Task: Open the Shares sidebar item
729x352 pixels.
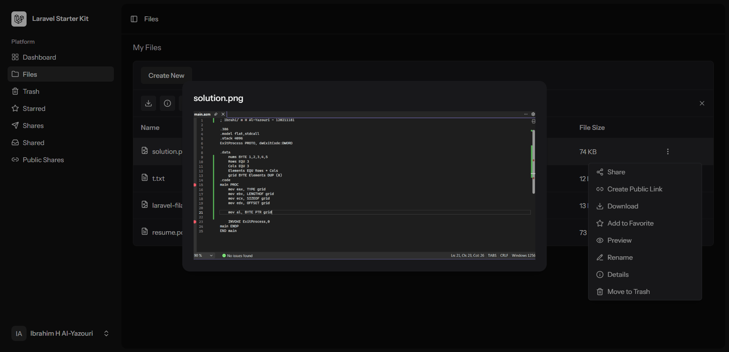Action: point(61,126)
